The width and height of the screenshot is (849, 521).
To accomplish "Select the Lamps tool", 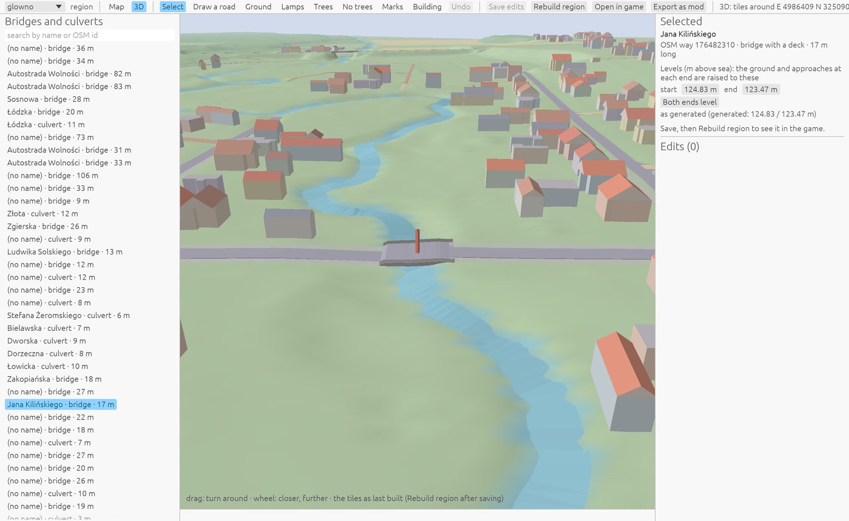I will pos(292,7).
